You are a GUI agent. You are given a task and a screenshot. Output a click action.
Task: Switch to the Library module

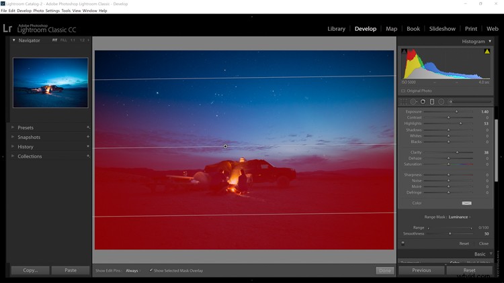(336, 29)
